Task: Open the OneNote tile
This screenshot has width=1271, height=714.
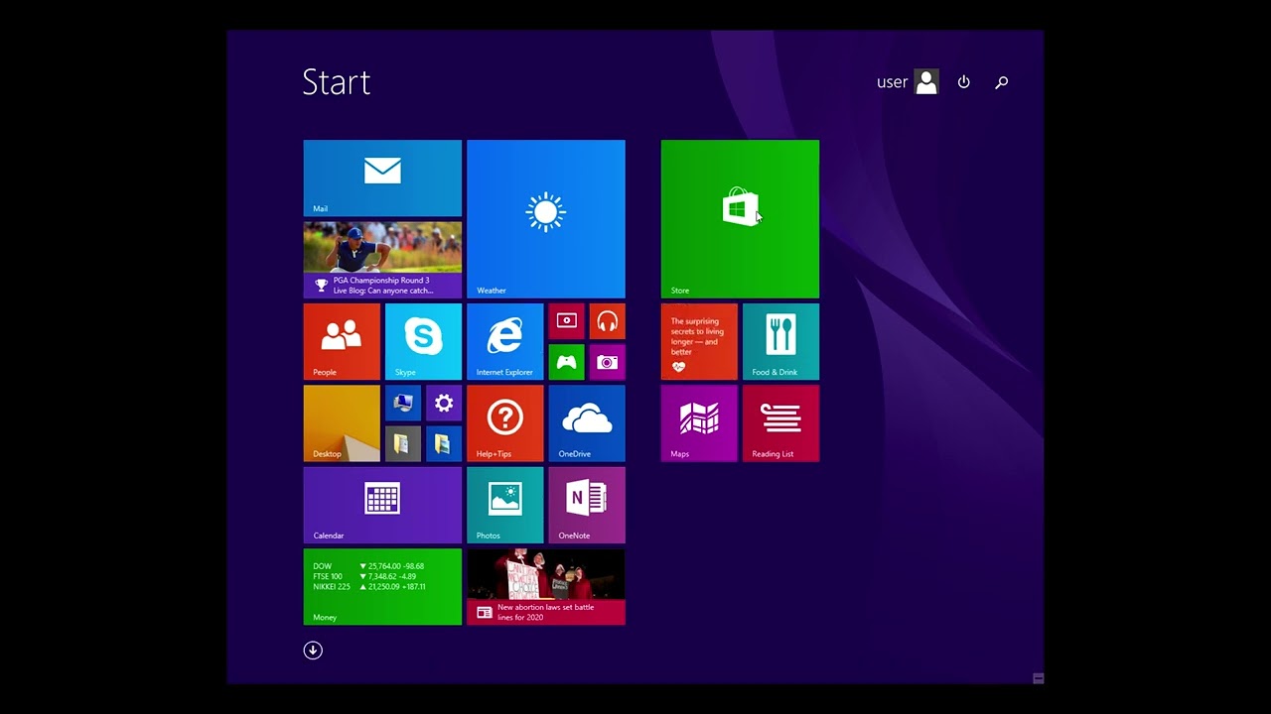Action: pos(587,505)
